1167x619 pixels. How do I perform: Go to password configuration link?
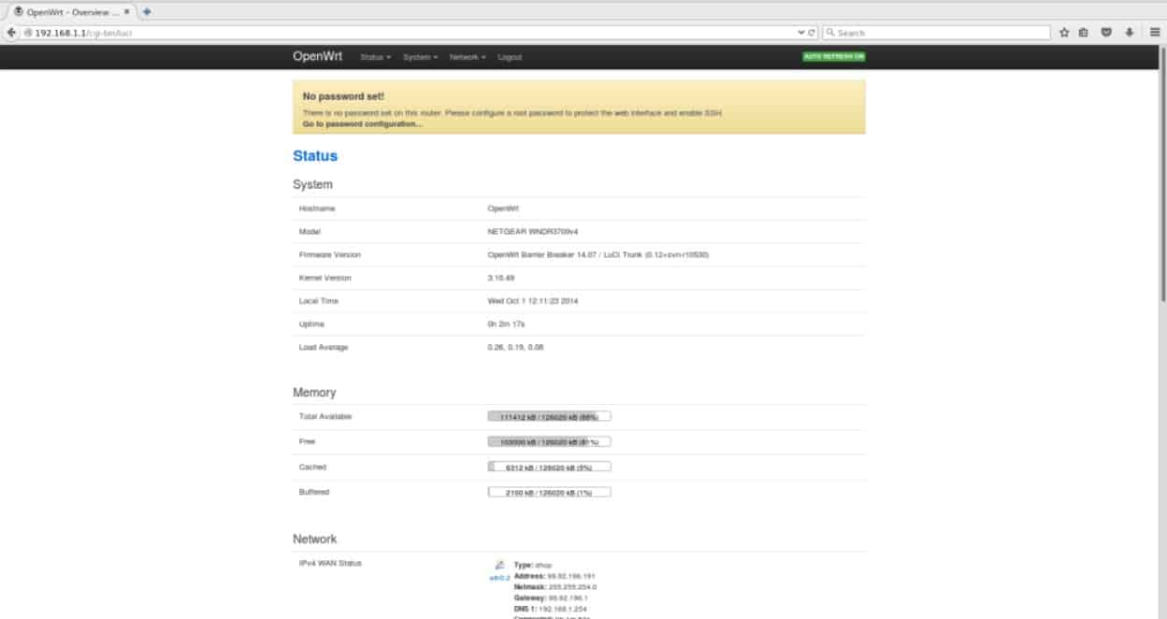coord(362,123)
